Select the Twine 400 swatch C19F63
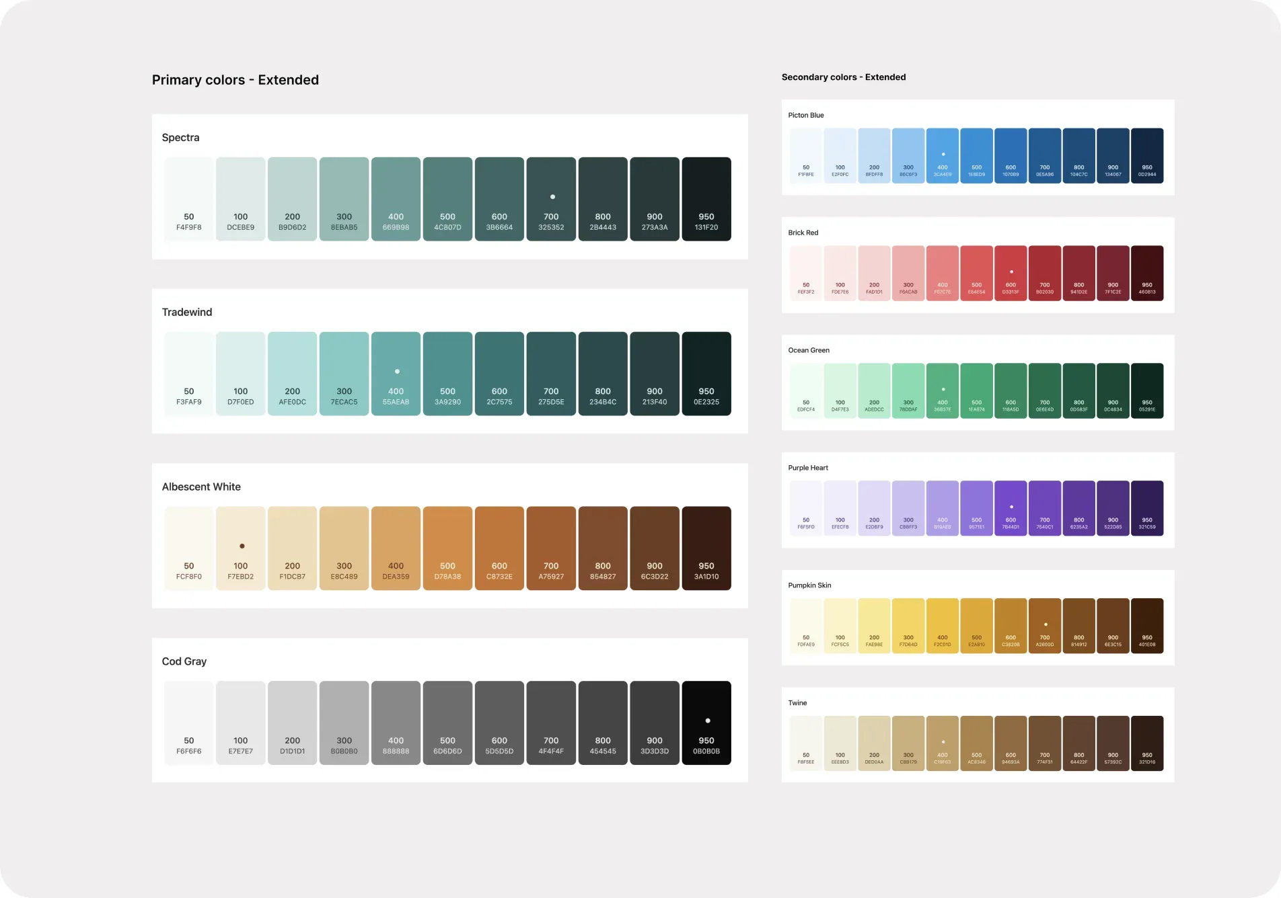Image resolution: width=1281 pixels, height=898 pixels. (x=943, y=743)
